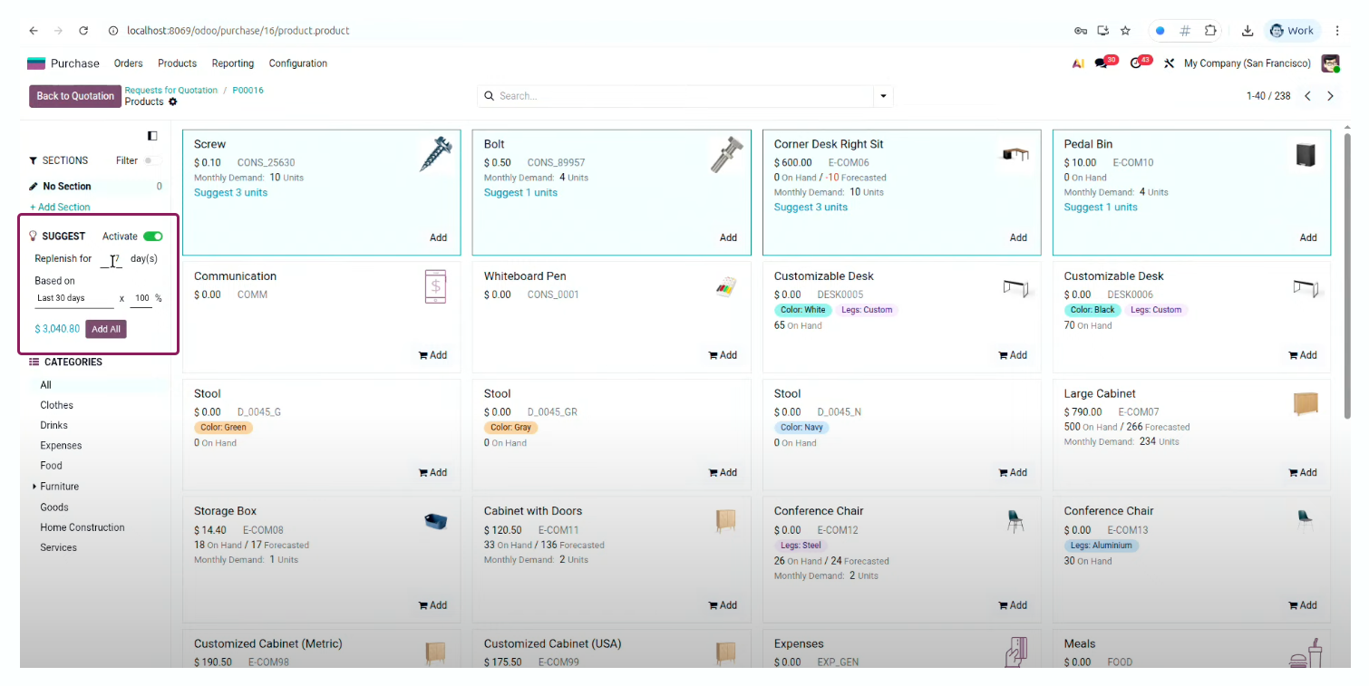Open the Configuration menu
The width and height of the screenshot is (1369, 686).
297,63
